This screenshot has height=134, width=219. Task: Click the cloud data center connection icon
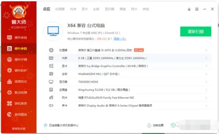[45, 125]
